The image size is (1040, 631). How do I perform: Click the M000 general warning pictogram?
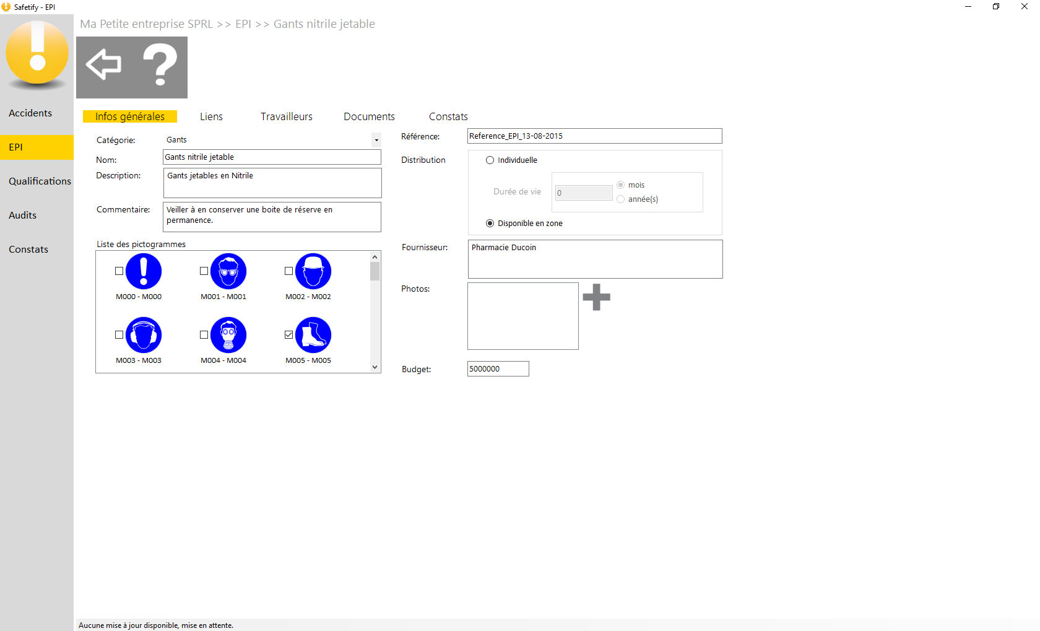click(x=144, y=271)
